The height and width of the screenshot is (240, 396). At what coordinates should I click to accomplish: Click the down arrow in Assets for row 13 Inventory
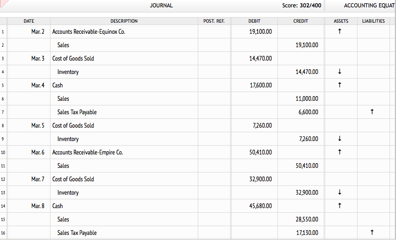pyautogui.click(x=339, y=192)
